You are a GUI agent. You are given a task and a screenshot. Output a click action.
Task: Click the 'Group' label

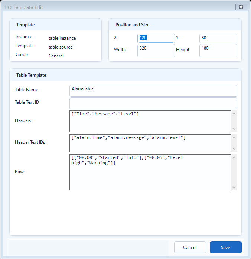22,54
